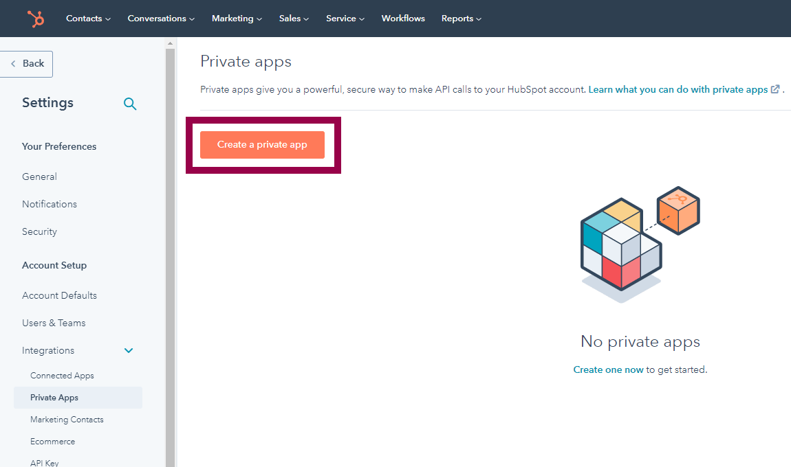This screenshot has width=791, height=467.
Task: Click the HubSpot sprocket logo
Action: coord(35,19)
